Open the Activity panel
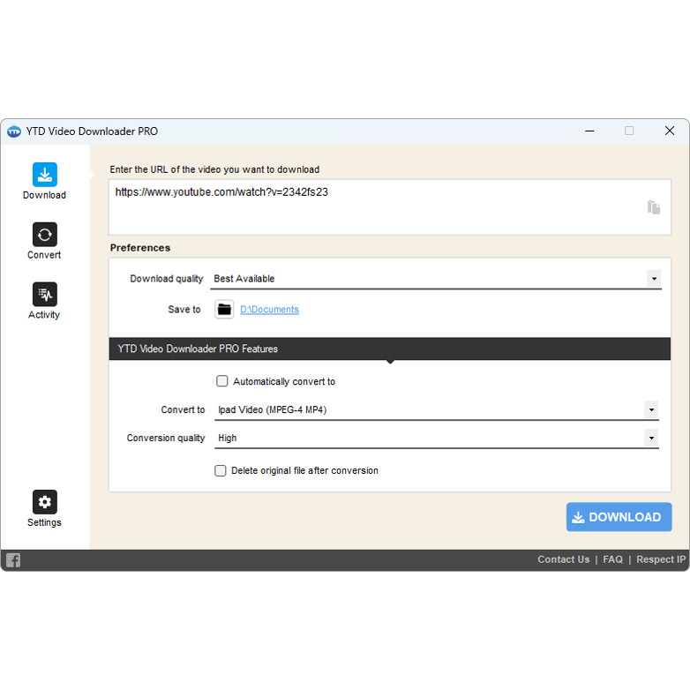The width and height of the screenshot is (690, 690). [44, 301]
